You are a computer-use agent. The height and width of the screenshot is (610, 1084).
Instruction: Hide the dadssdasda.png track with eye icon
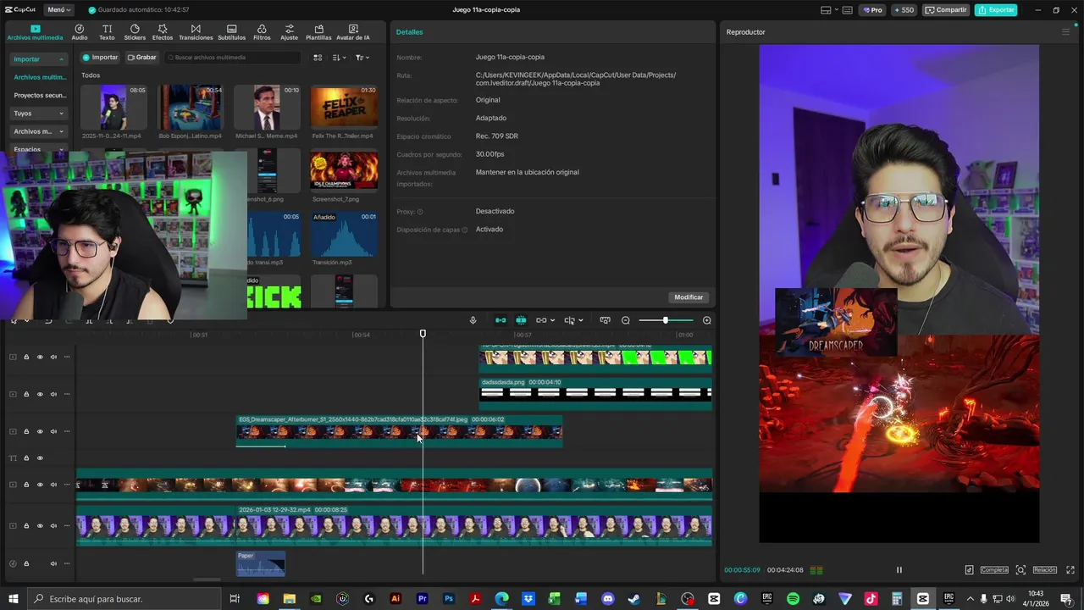(x=39, y=394)
